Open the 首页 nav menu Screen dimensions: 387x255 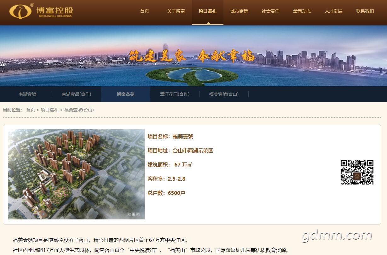coord(144,11)
